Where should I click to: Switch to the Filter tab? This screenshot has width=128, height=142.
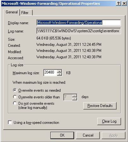tap(26, 13)
